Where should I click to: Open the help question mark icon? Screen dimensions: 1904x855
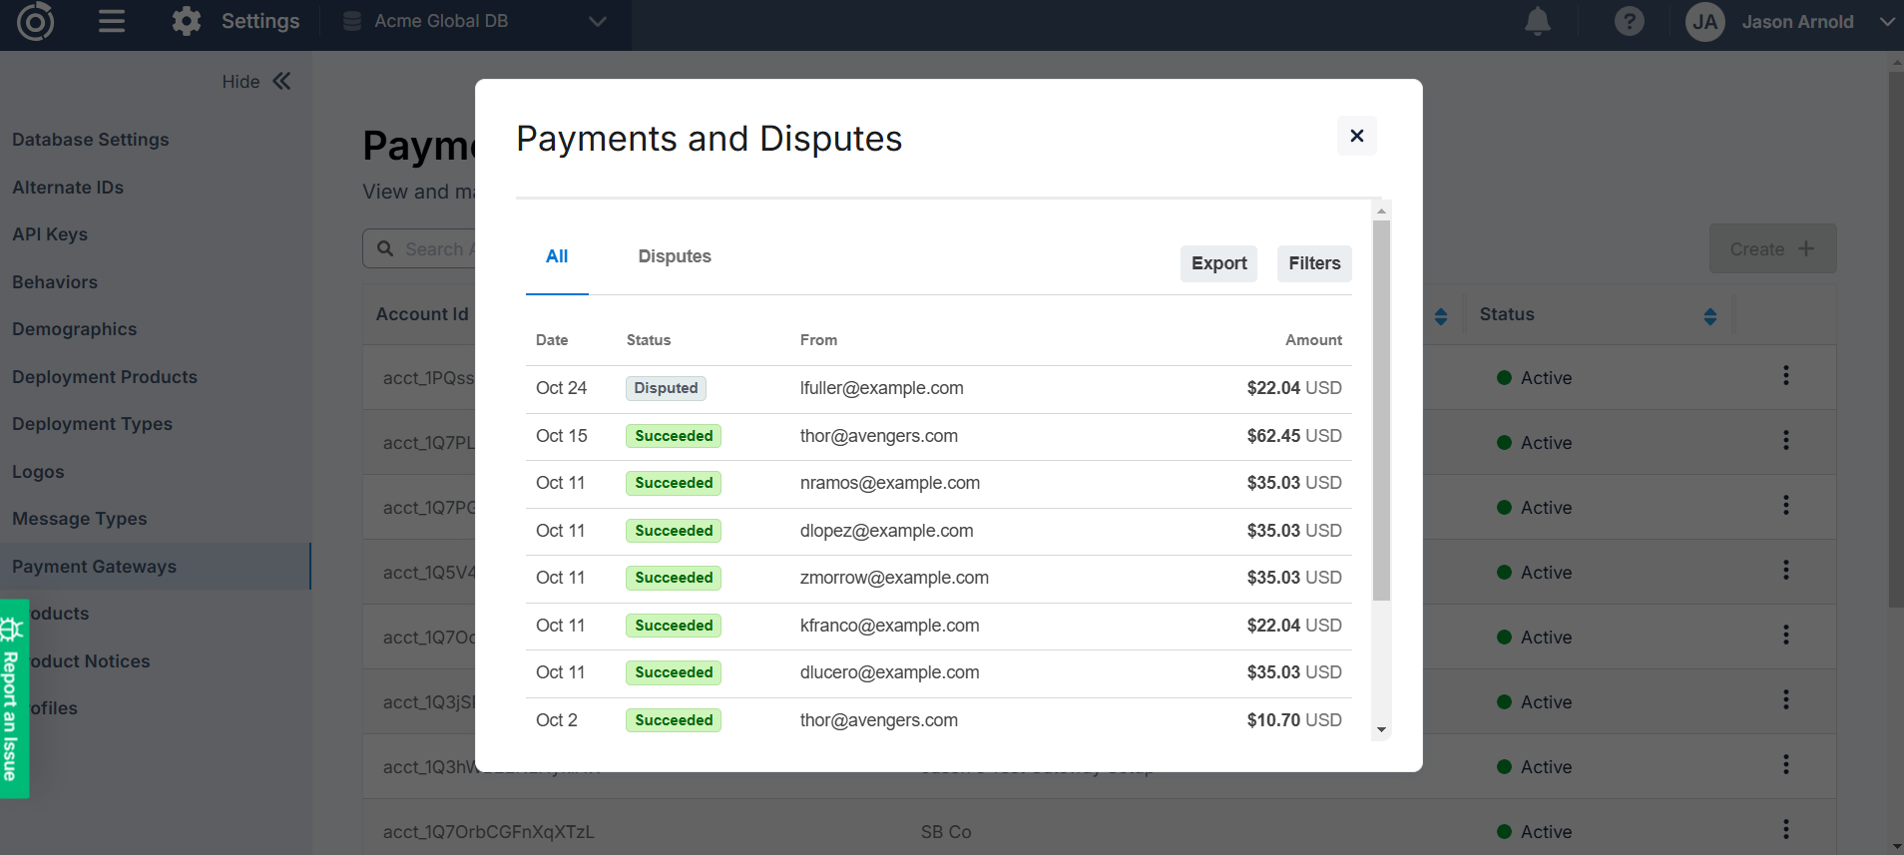click(x=1629, y=21)
